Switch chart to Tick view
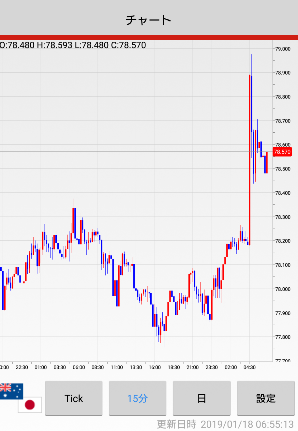The width and height of the screenshot is (298, 431). [74, 398]
